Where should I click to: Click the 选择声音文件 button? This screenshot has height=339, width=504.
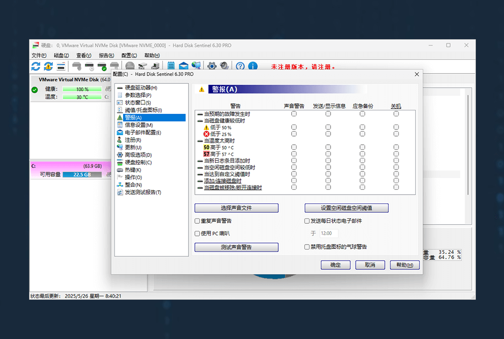[x=236, y=208]
